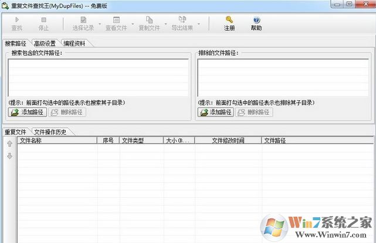The image size is (376, 243).
Task: Switch to the 搜索路径 tab
Action: [16, 43]
